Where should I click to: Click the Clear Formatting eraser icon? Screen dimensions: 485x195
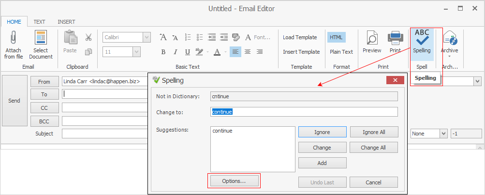(x=236, y=37)
